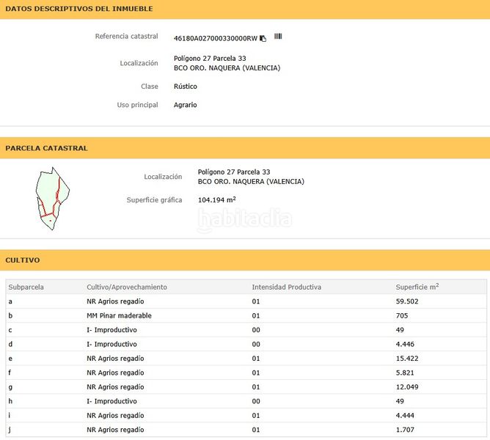This screenshot has width=490, height=440.
Task: Click the 104.194 m² graphic surface value
Action: (217, 199)
